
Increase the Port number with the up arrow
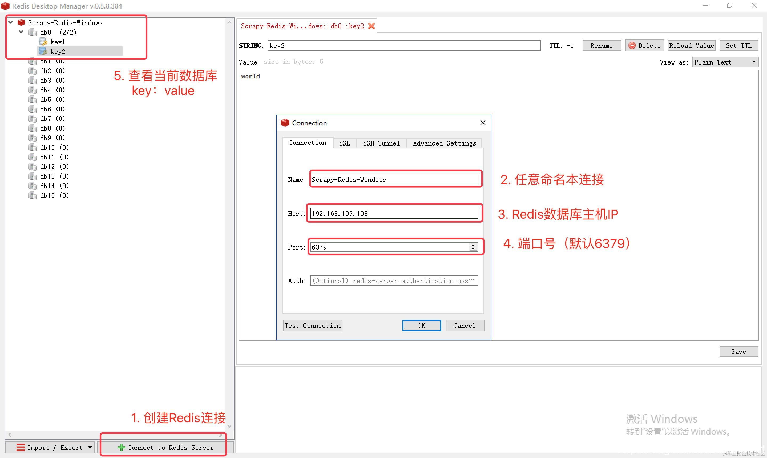(x=473, y=245)
